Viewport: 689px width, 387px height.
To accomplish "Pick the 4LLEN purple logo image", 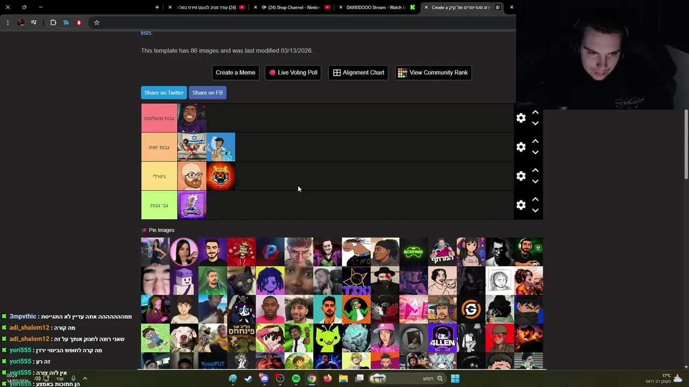I will pos(442,338).
